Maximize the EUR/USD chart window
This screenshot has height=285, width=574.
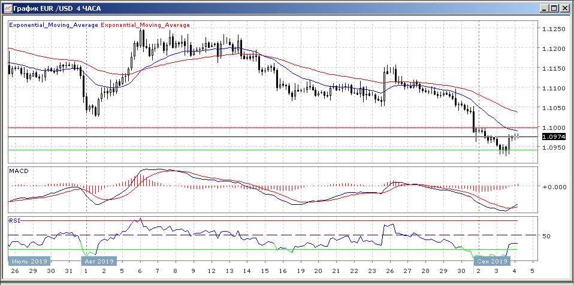click(553, 8)
